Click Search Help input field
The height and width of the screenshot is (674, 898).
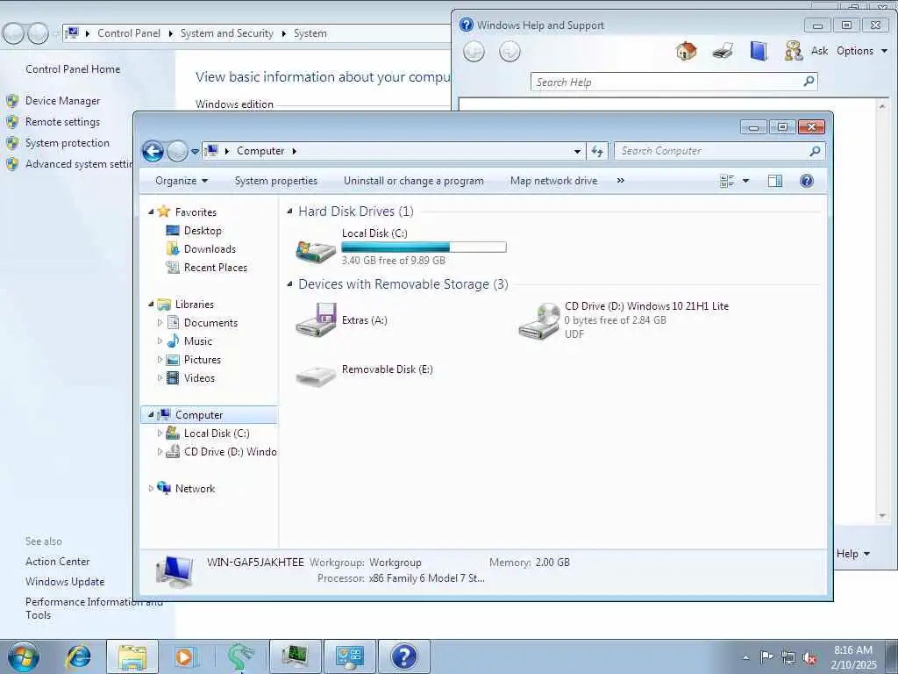click(x=666, y=82)
